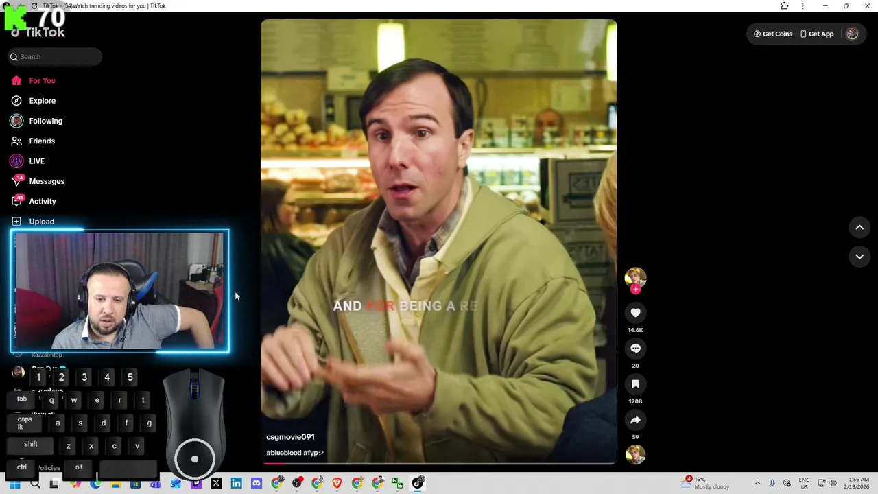Open the profile avatar menu

click(x=852, y=34)
